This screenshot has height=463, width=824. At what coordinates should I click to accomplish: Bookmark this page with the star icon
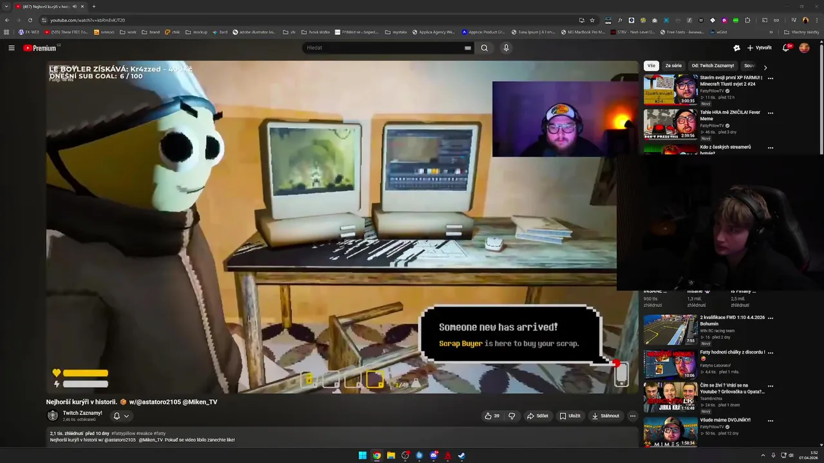click(x=592, y=20)
